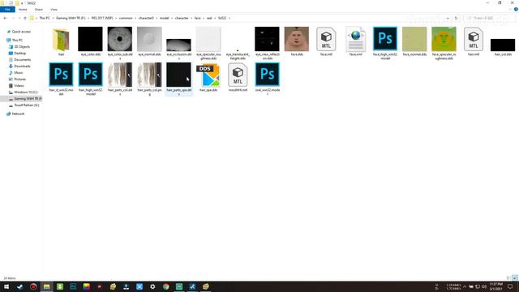This screenshot has height=292, width=519.
Task: Open 3D Objects in sidebar
Action: click(x=22, y=47)
